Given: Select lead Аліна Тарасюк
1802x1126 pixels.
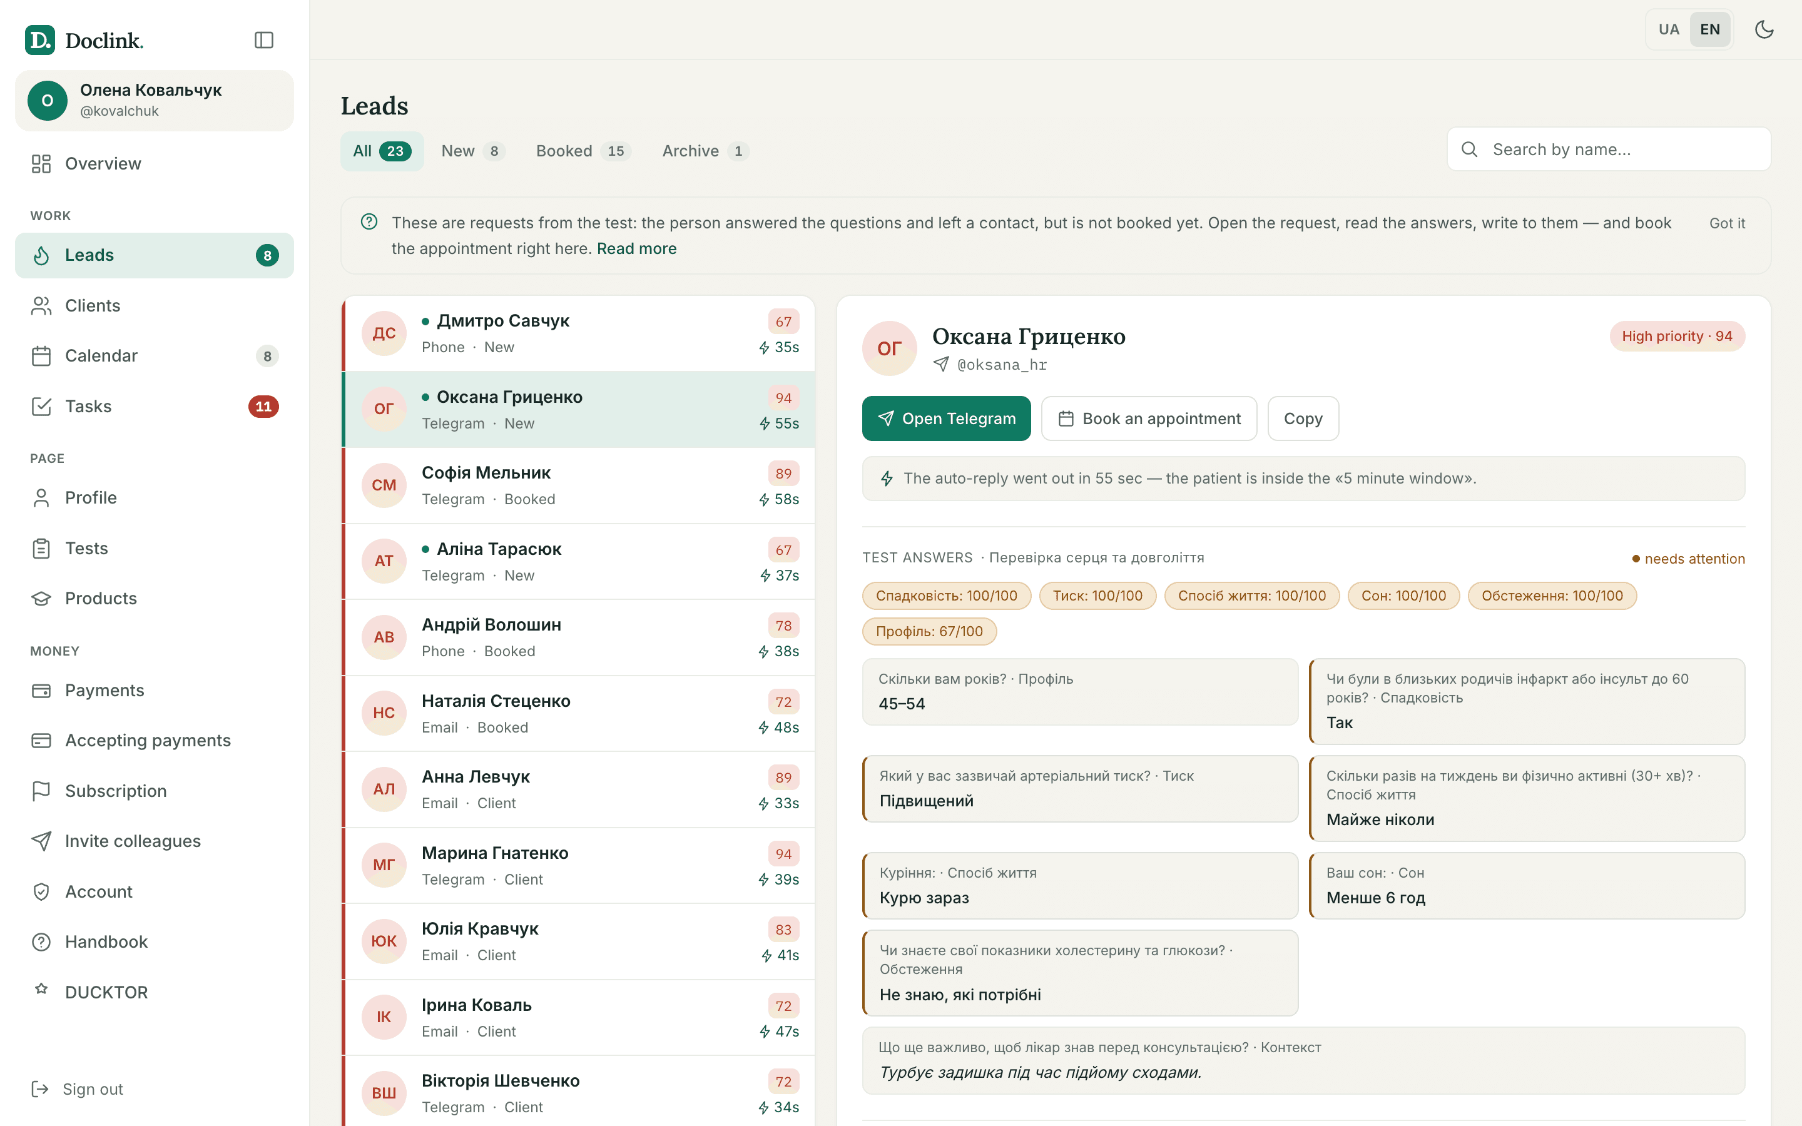Looking at the screenshot, I should click(x=579, y=562).
